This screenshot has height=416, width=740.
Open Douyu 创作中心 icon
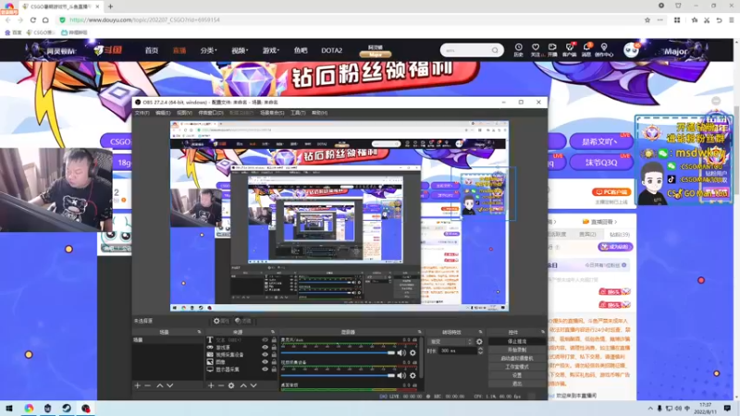[604, 50]
